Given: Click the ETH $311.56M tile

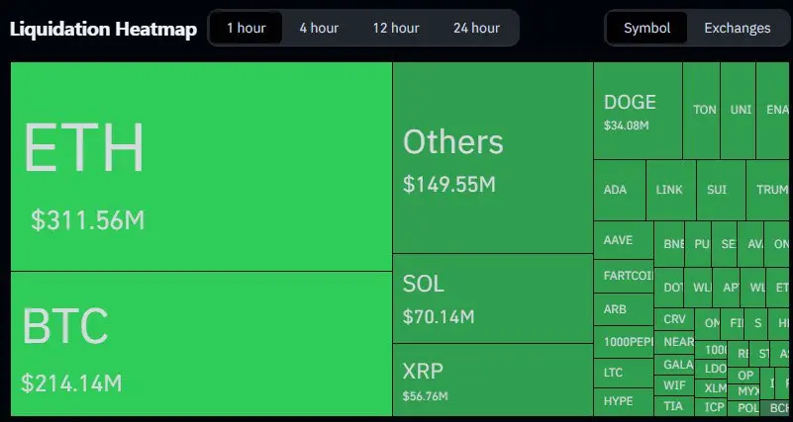Looking at the screenshot, I should (201, 166).
